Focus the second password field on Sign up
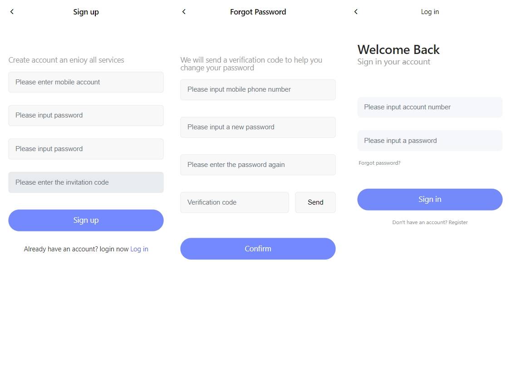Image resolution: width=516 pixels, height=382 pixels. tap(86, 149)
